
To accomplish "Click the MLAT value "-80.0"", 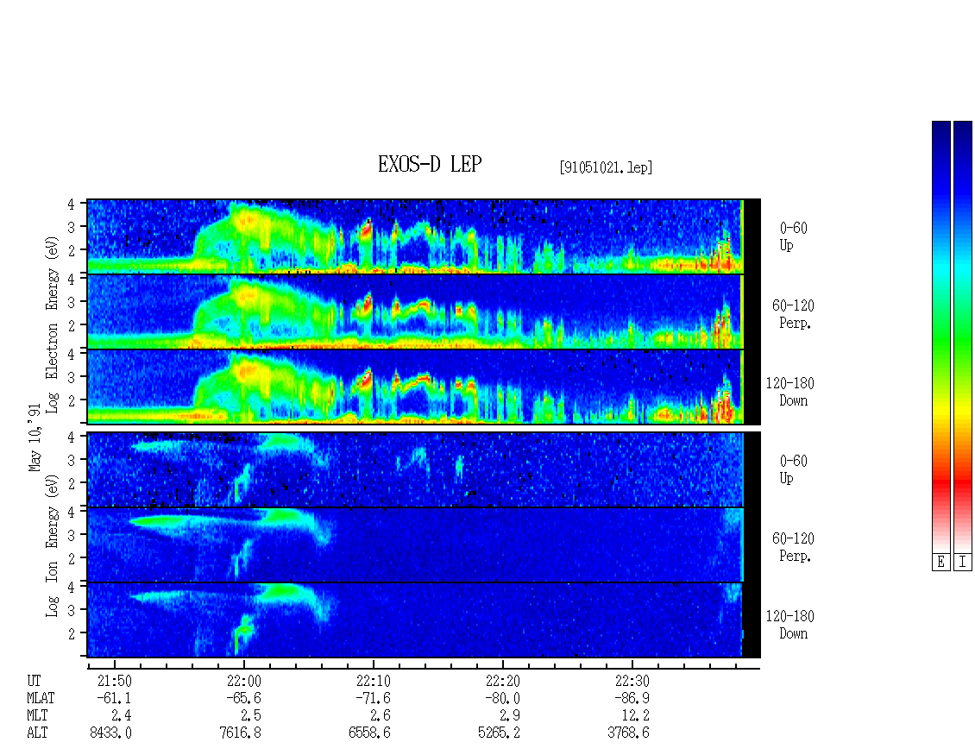I will (x=502, y=698).
